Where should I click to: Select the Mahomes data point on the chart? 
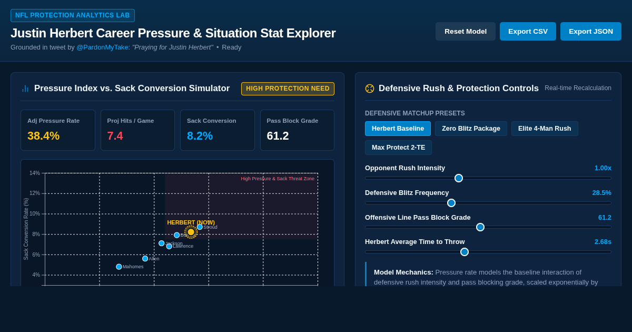coord(119,267)
